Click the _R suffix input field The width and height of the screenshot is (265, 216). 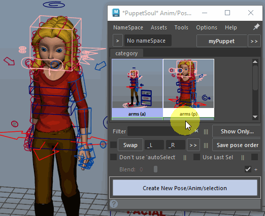(176, 145)
